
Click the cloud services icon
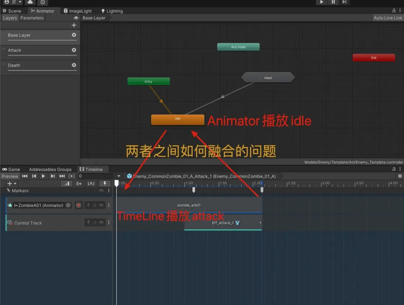click(30, 2)
